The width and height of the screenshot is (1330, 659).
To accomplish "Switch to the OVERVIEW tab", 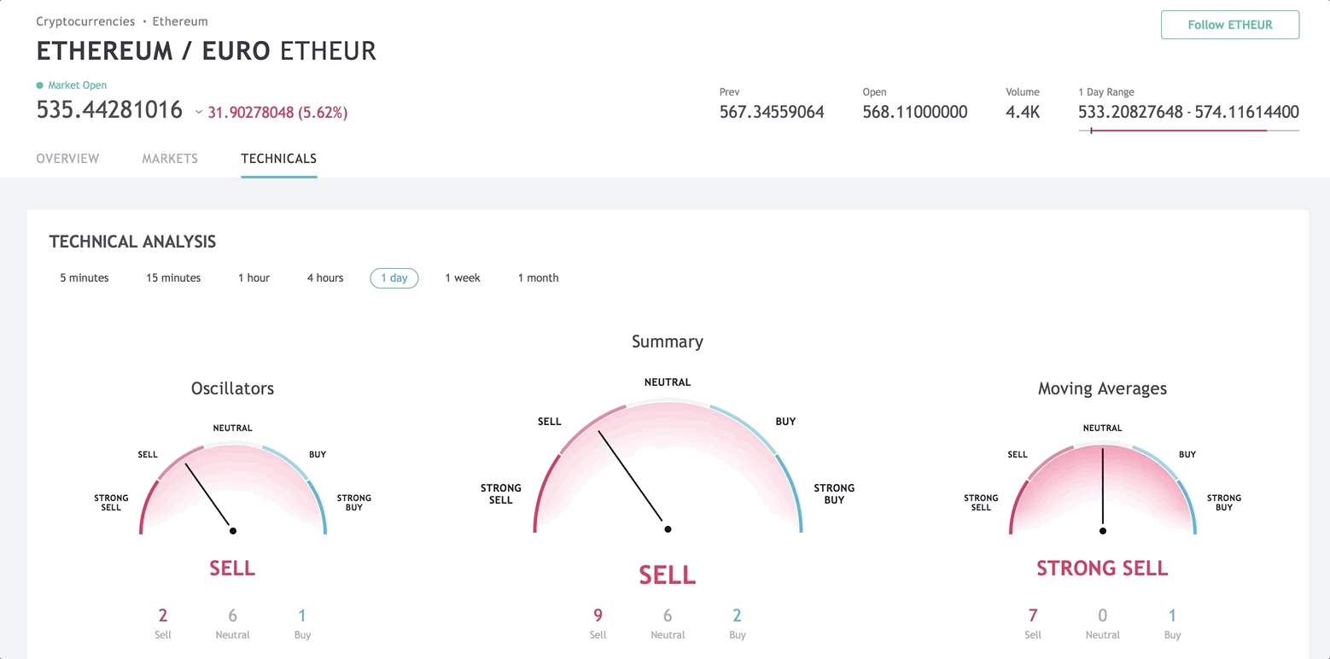I will (67, 159).
